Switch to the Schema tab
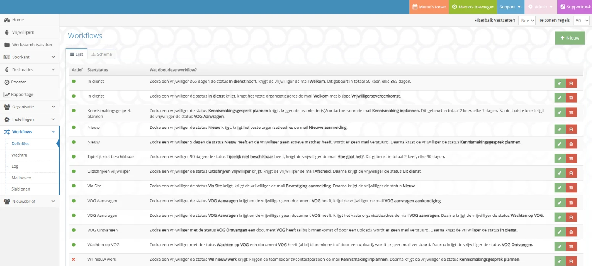Image resolution: width=592 pixels, height=266 pixels. point(101,54)
